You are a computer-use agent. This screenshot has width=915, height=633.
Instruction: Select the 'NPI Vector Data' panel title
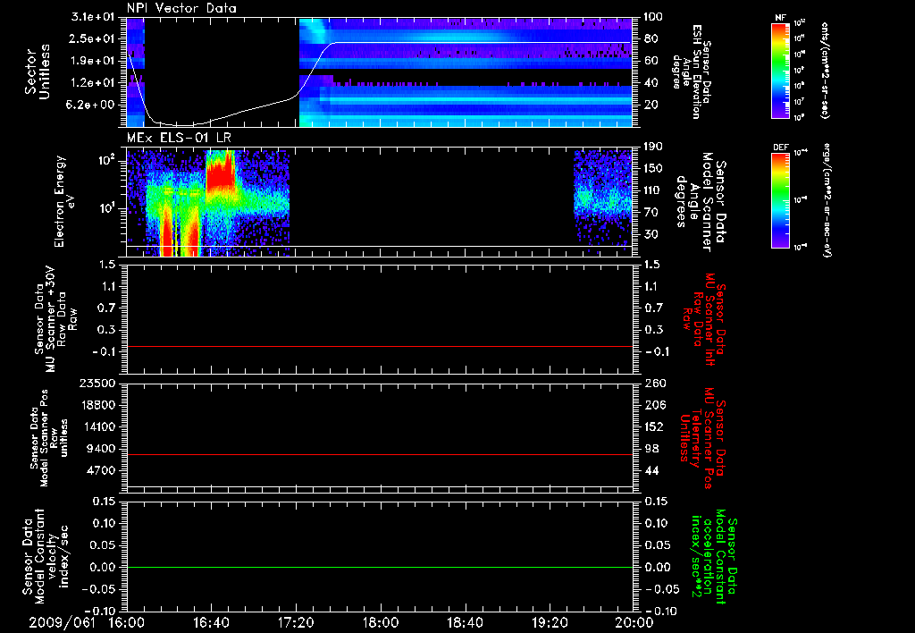(181, 8)
